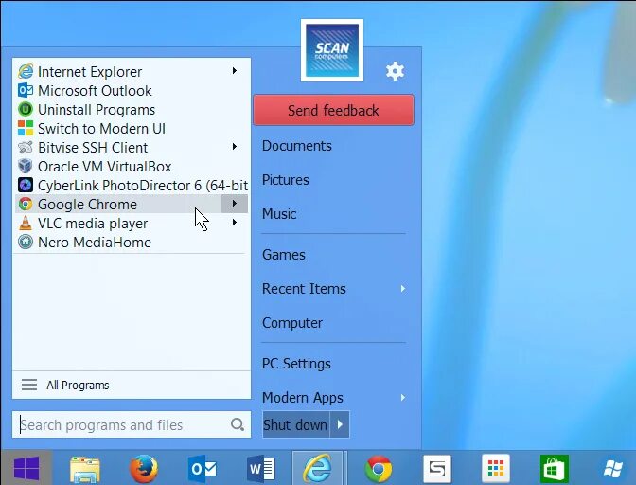Click the red Send feedback button
This screenshot has height=485, width=636.
pyautogui.click(x=333, y=110)
